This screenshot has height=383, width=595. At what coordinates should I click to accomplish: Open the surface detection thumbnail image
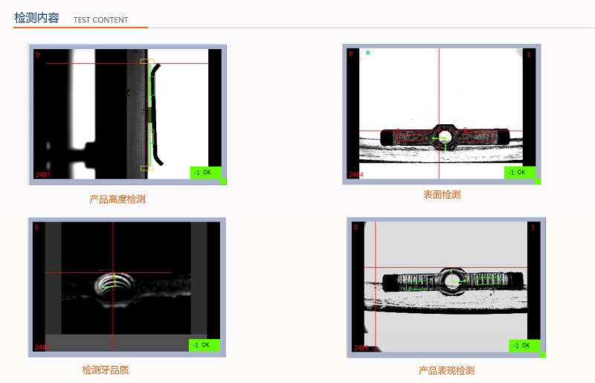tap(441, 114)
